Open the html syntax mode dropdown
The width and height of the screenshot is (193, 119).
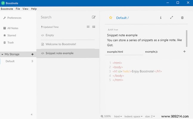pyautogui.click(x=118, y=116)
